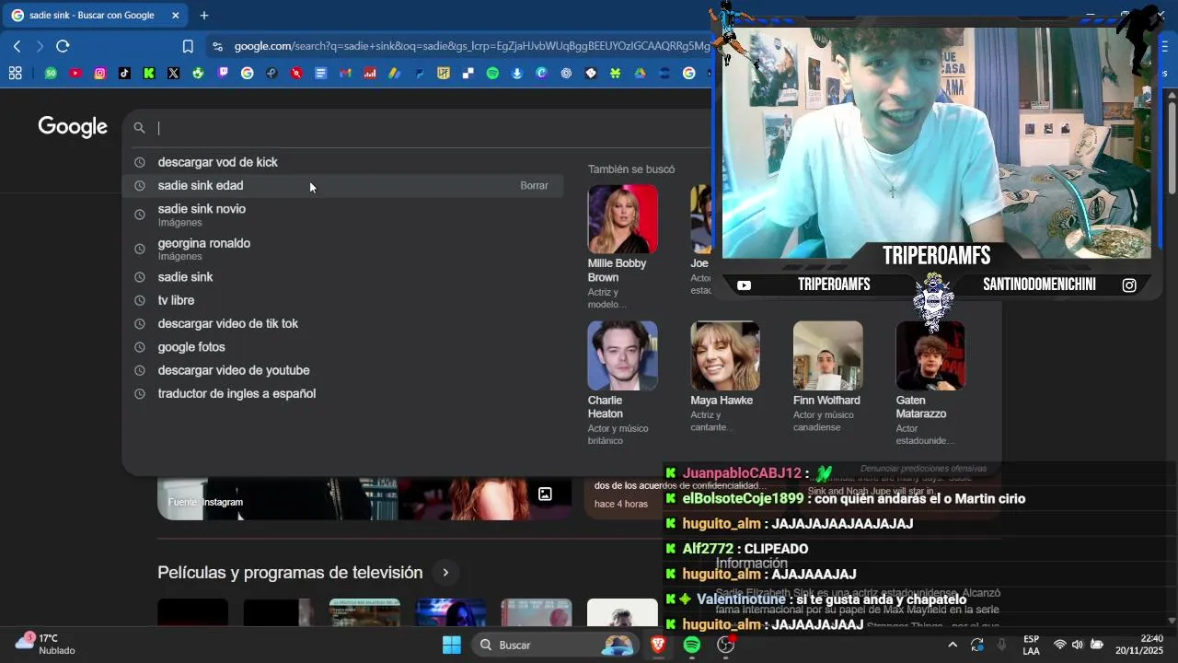Open weather widget showing 17°C Nublado
The image size is (1178, 663).
[x=44, y=644]
